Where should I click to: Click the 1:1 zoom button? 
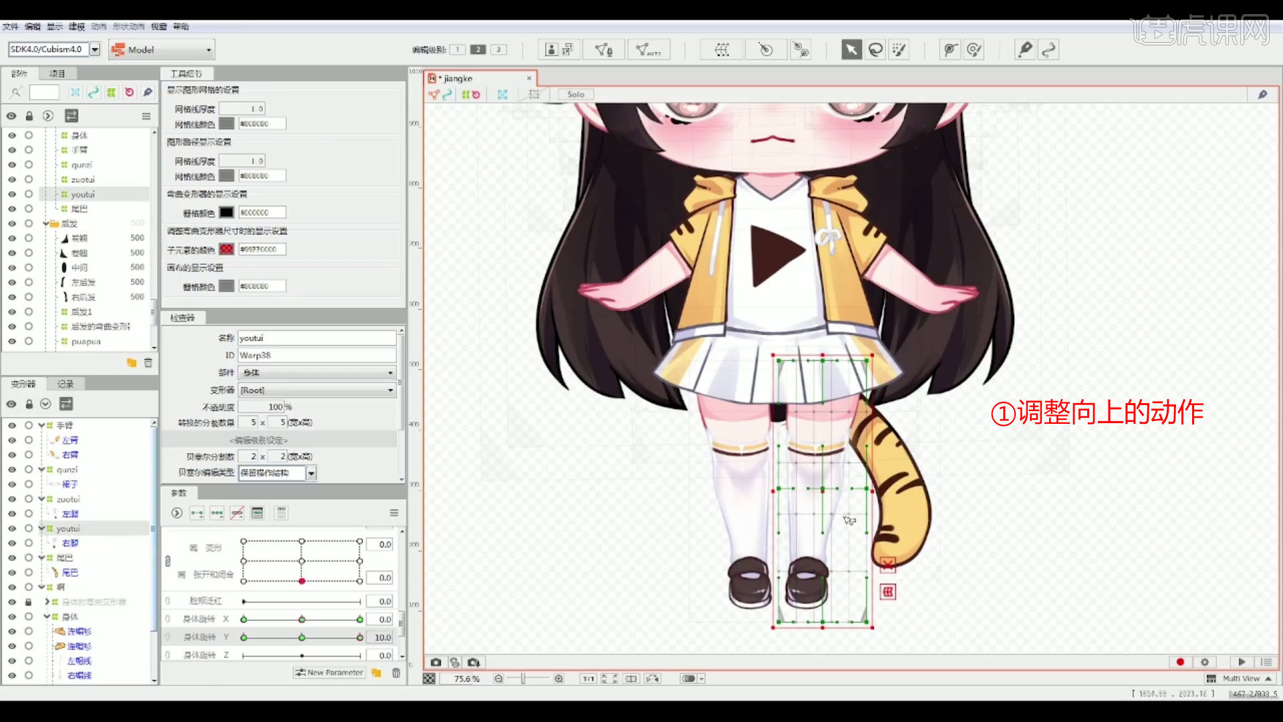tap(588, 679)
